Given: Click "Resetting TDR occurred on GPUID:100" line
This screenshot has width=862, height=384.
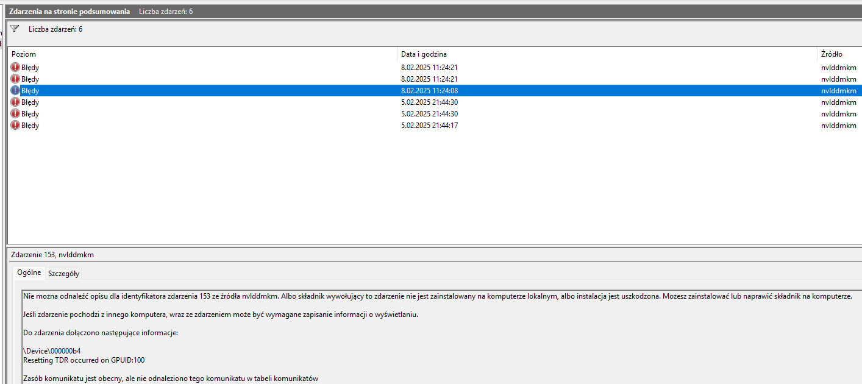Looking at the screenshot, I should pos(84,360).
